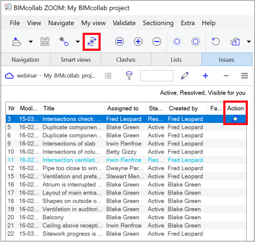
Task: Click the minus remove issue icon
Action: (226, 76)
